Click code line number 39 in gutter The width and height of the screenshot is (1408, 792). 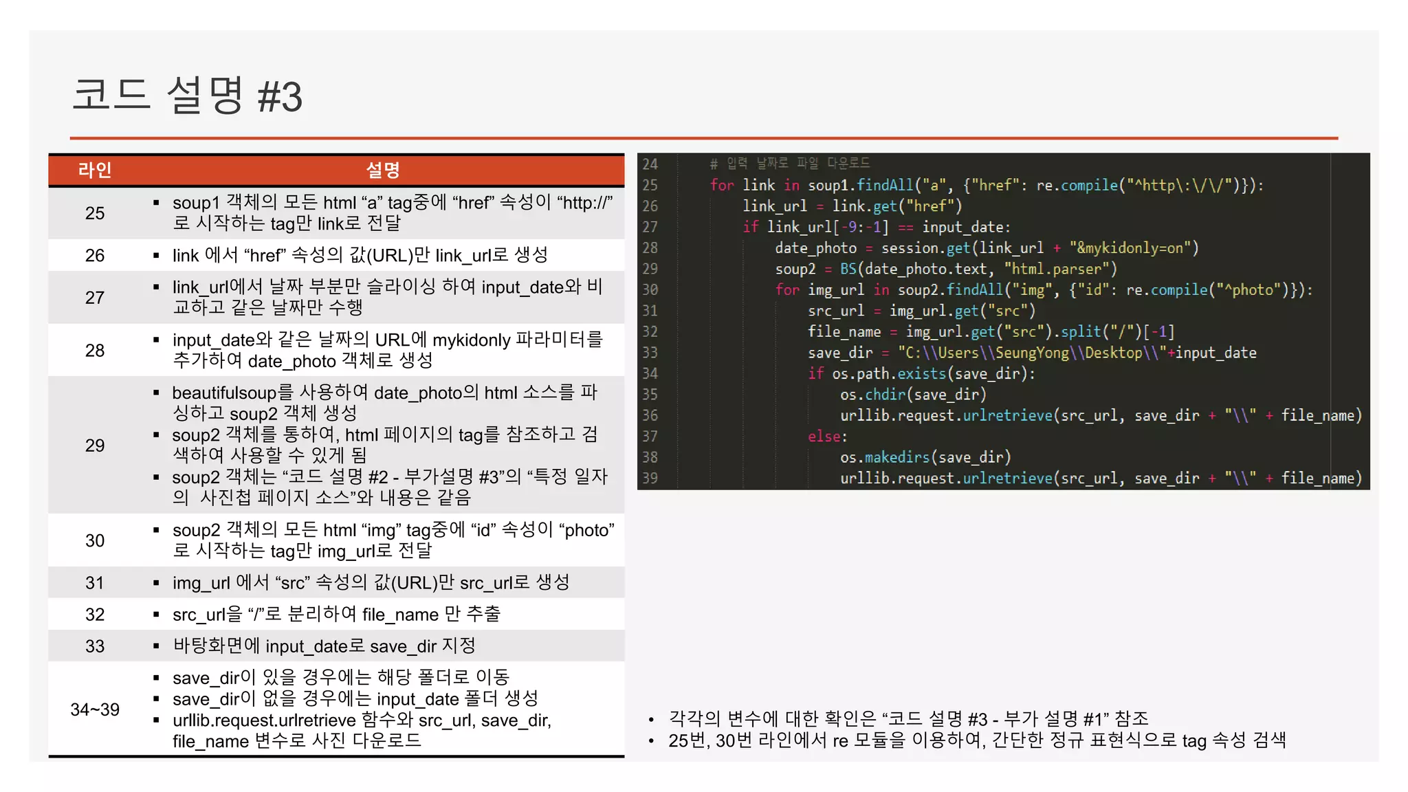coord(650,478)
